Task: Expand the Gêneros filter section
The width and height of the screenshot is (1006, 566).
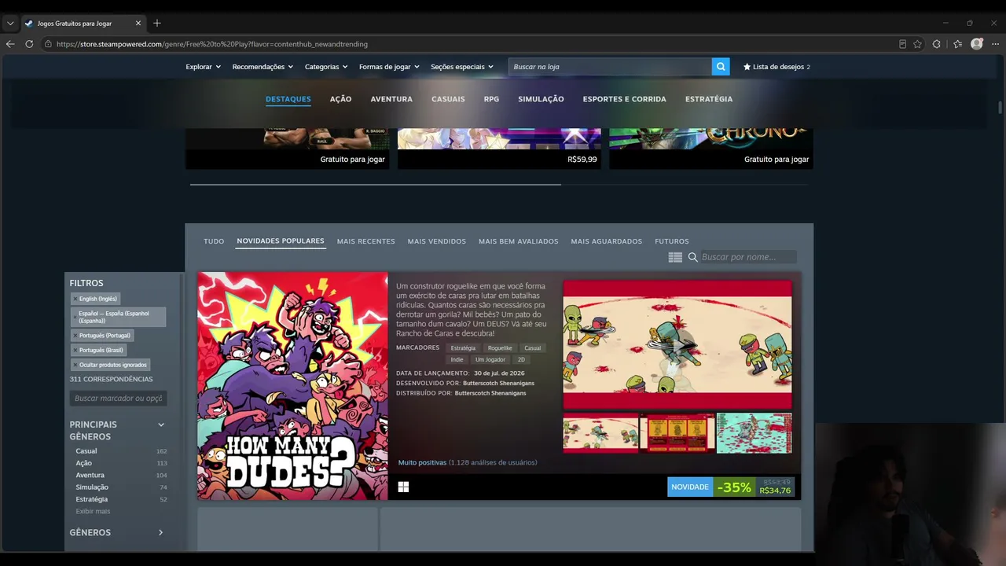Action: [x=161, y=532]
